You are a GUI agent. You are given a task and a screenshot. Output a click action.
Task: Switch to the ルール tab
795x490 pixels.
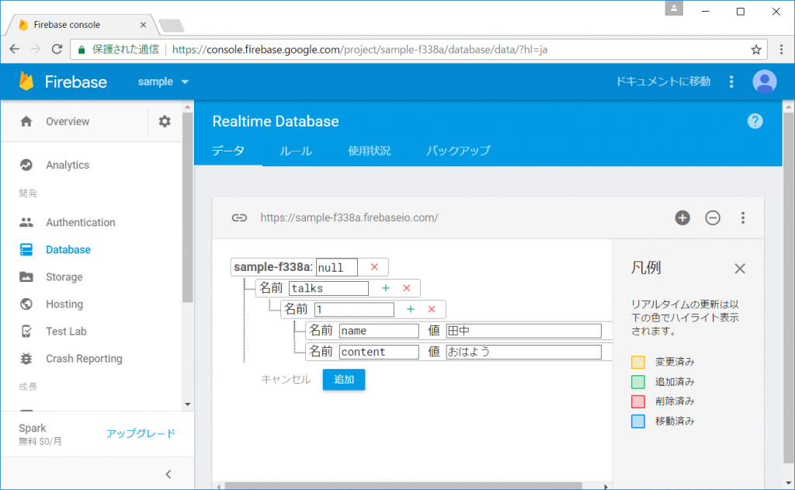295,151
